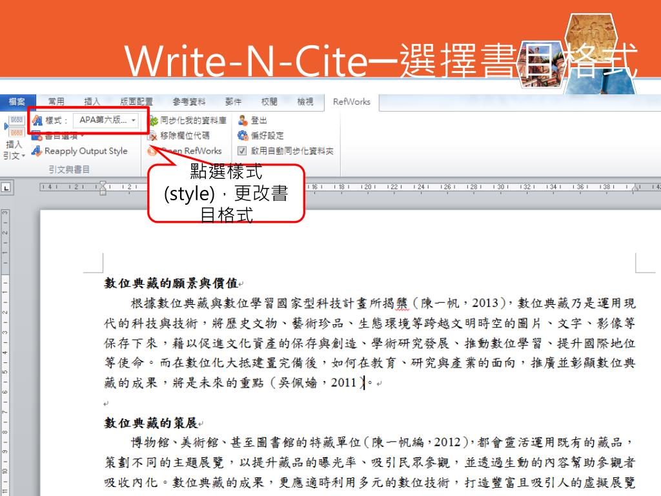Click 移除欄位代碼 button label
The height and width of the screenshot is (496, 661).
pyautogui.click(x=185, y=136)
